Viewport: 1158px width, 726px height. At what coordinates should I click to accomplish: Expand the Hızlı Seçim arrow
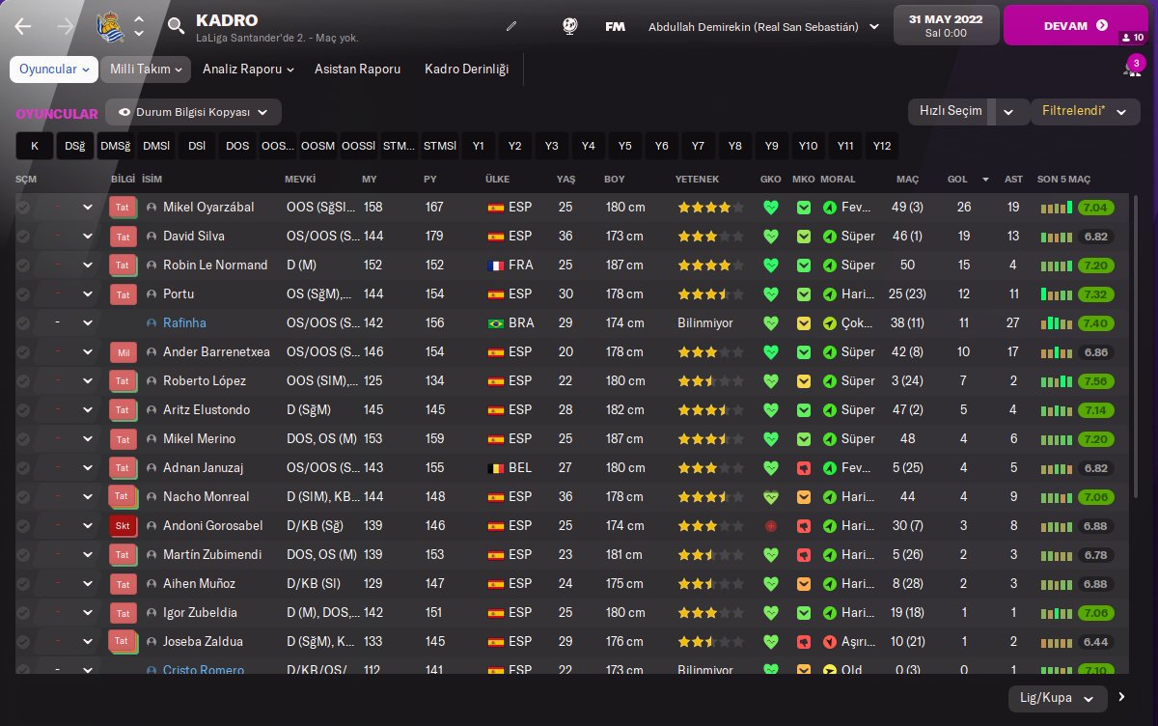click(x=1009, y=112)
